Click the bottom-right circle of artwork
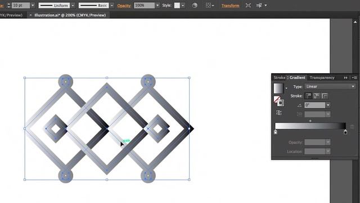 (148, 175)
